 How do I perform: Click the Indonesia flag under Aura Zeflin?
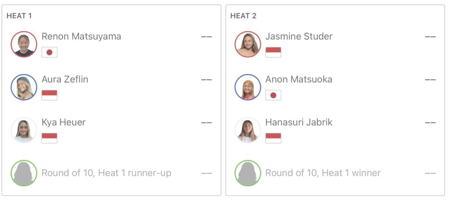[x=49, y=95]
